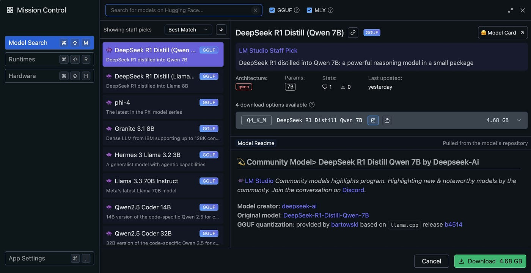Copy model link chain icon
The height and width of the screenshot is (273, 531).
[x=353, y=33]
